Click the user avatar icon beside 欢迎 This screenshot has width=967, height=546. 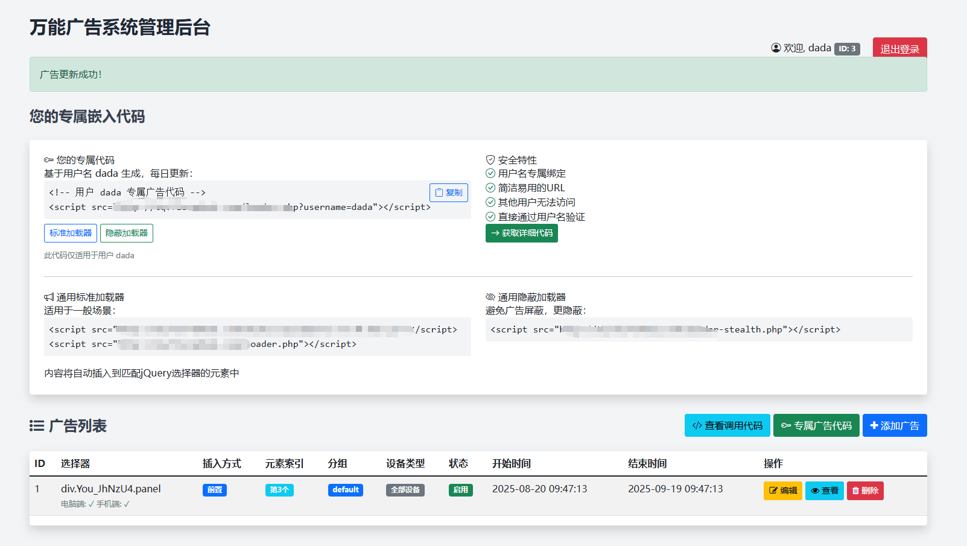point(776,48)
